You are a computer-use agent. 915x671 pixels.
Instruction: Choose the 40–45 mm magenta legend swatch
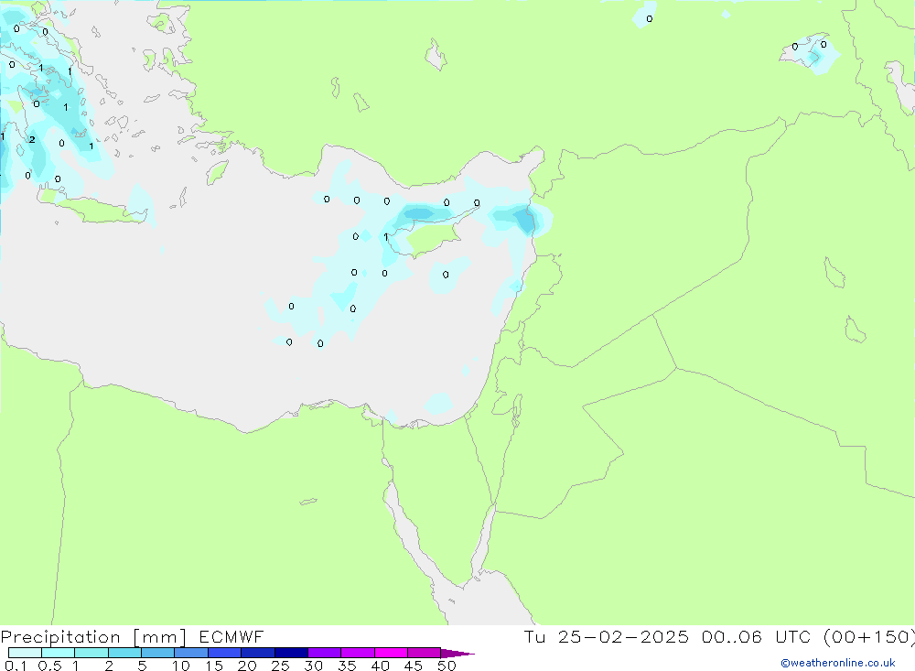tap(391, 653)
